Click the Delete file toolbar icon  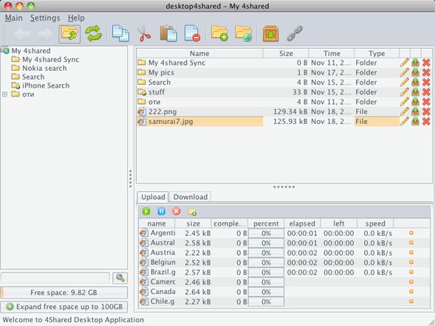point(192,34)
